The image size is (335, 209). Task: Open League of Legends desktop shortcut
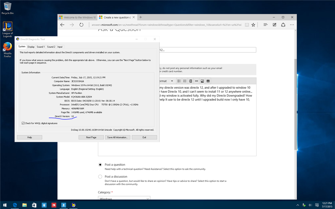[x=8, y=30]
